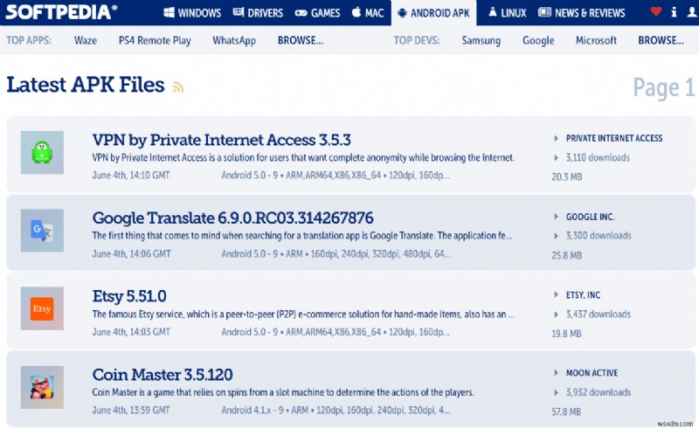Open the Coin Master app icon

(x=42, y=387)
